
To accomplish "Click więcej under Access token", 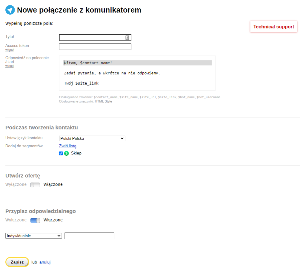I will (10, 50).
